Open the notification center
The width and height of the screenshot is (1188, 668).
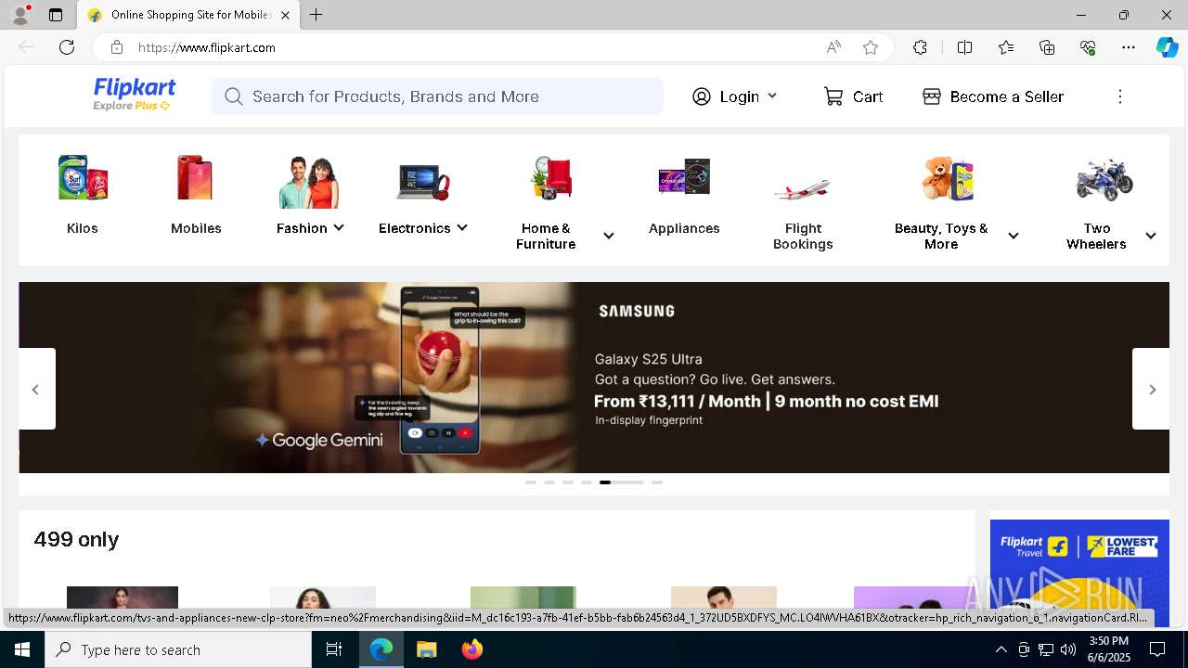coord(1158,649)
